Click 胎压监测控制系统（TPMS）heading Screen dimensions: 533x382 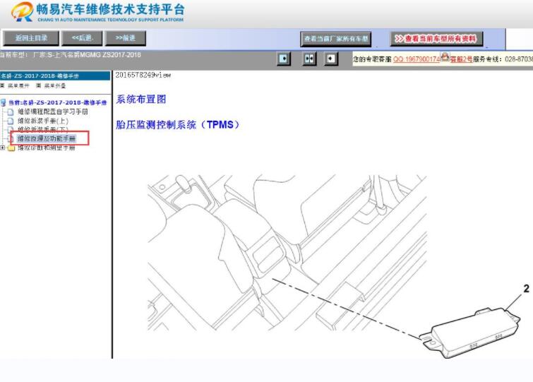177,125
